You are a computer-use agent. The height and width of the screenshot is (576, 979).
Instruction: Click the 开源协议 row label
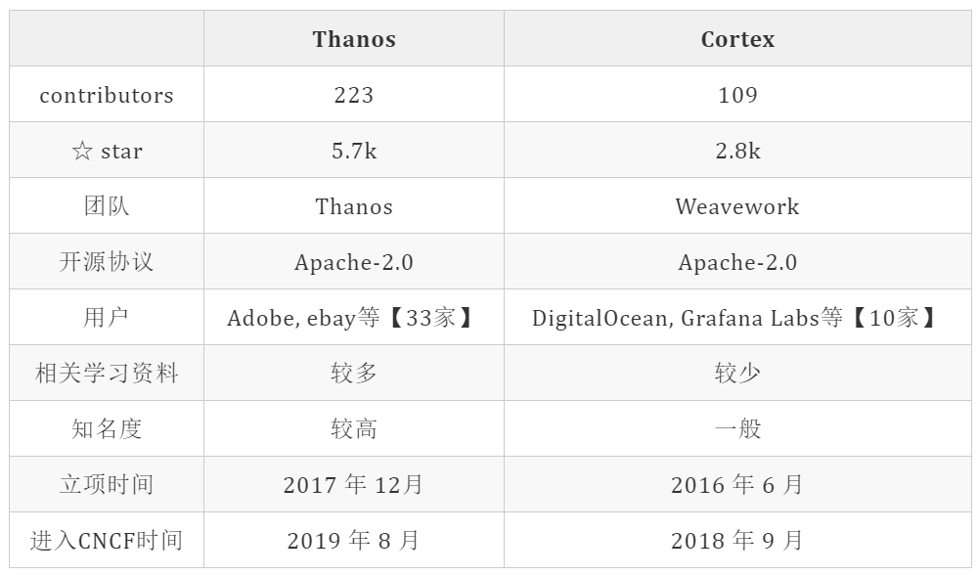coord(107,262)
